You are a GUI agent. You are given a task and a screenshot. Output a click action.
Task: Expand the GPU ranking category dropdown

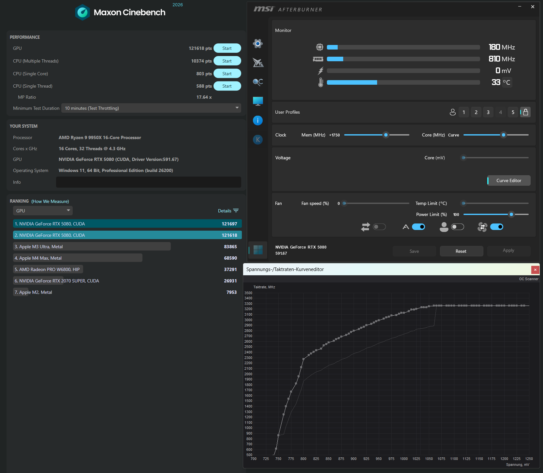point(43,211)
